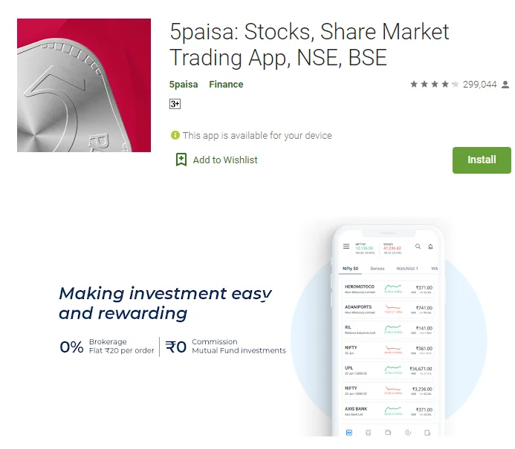Click the 299,044 ratings count
The width and height of the screenshot is (515, 449).
tap(479, 85)
